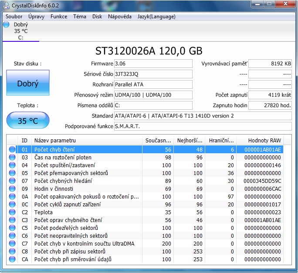Screen dimensions: 298x273
Task: Click status circle for Počet chyb při směrování údajů
Action: 12,259
